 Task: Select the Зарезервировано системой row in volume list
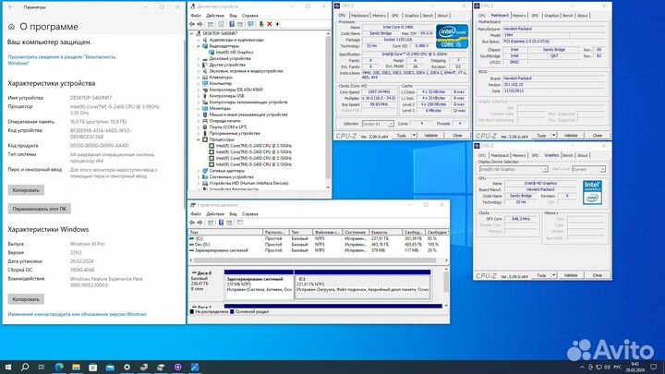[x=318, y=250]
